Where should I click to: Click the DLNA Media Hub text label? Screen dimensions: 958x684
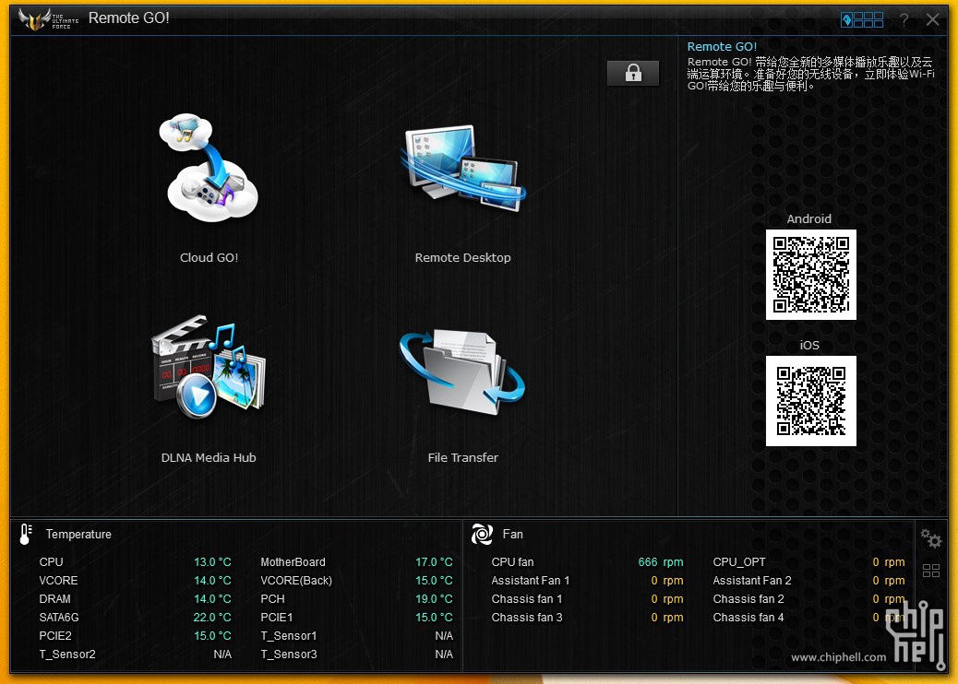(209, 457)
